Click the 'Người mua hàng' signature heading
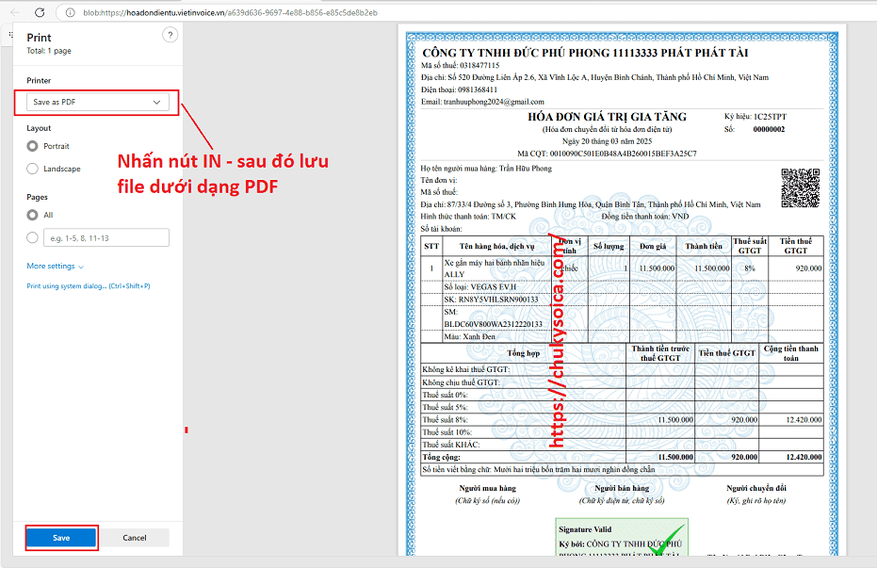 coord(488,488)
